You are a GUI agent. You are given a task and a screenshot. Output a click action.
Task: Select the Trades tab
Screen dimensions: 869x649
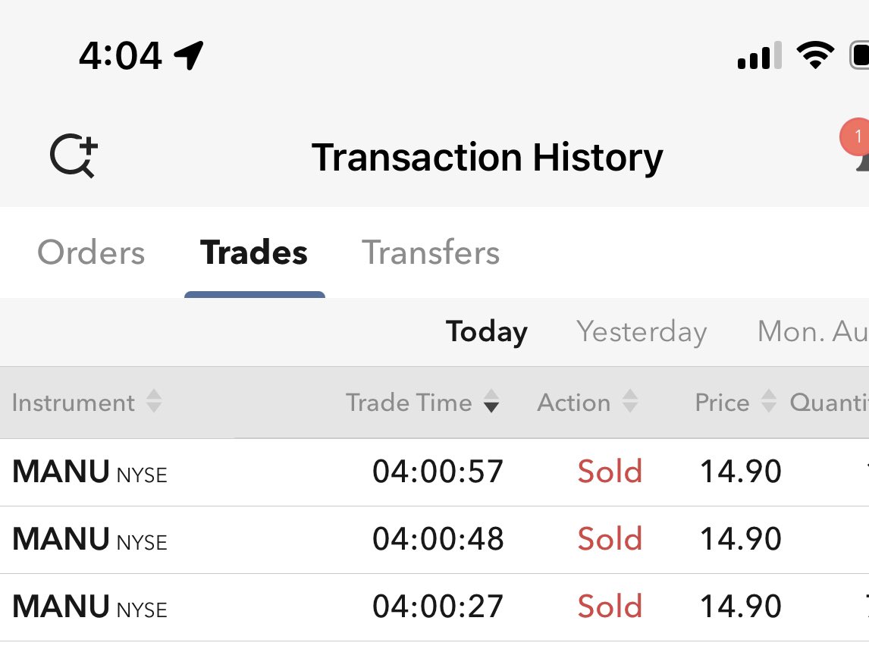pyautogui.click(x=254, y=252)
